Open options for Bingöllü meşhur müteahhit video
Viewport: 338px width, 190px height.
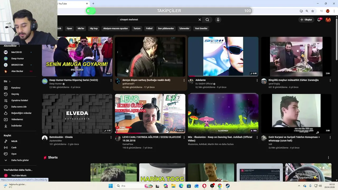point(330,80)
